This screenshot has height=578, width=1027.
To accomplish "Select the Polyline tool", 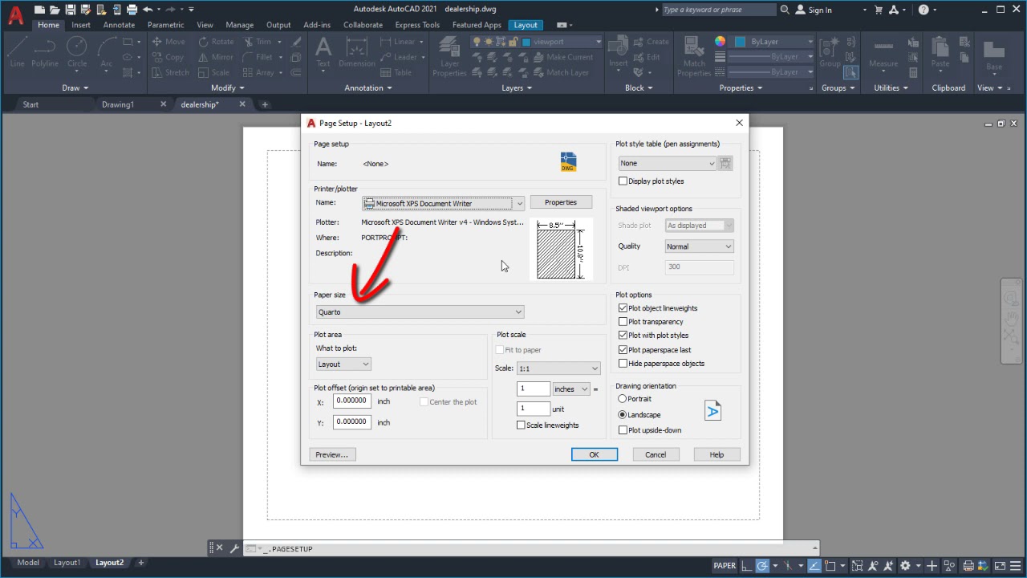I will coord(45,51).
